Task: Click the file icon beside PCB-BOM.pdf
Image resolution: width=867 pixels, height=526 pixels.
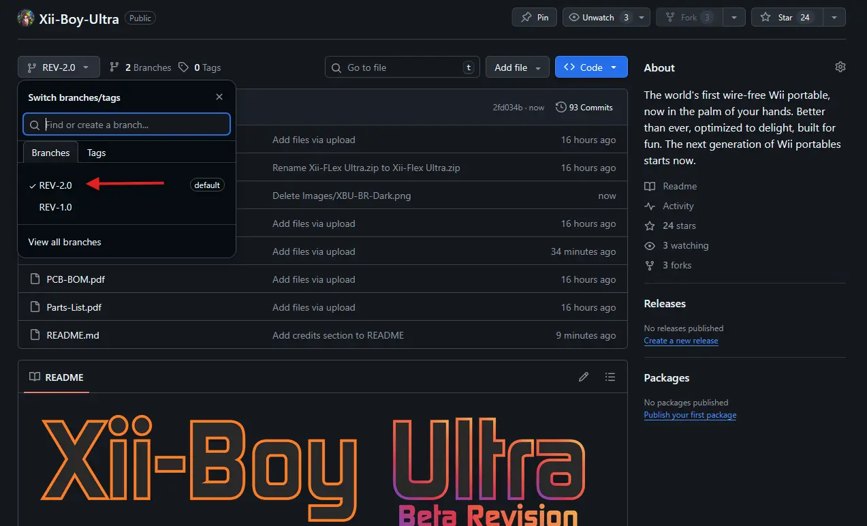Action: pyautogui.click(x=35, y=279)
